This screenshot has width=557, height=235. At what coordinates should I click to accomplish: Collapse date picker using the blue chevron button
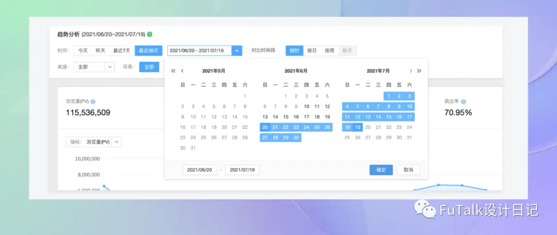(x=237, y=51)
